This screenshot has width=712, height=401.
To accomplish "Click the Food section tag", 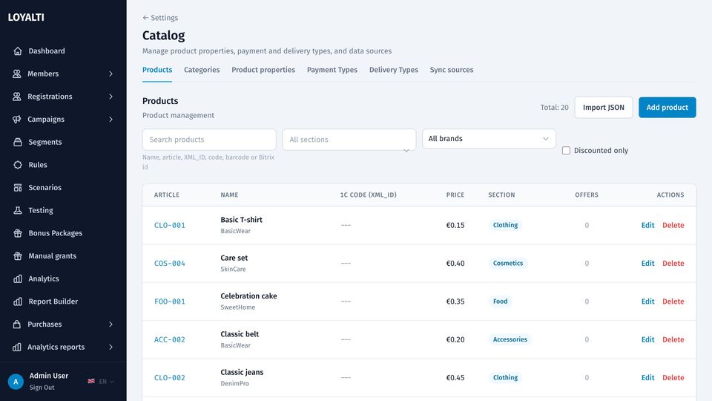I will (501, 301).
